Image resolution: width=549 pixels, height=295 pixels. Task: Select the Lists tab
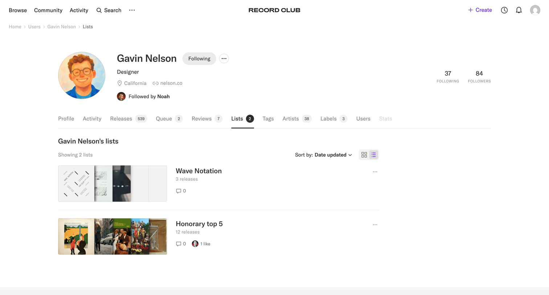(243, 119)
